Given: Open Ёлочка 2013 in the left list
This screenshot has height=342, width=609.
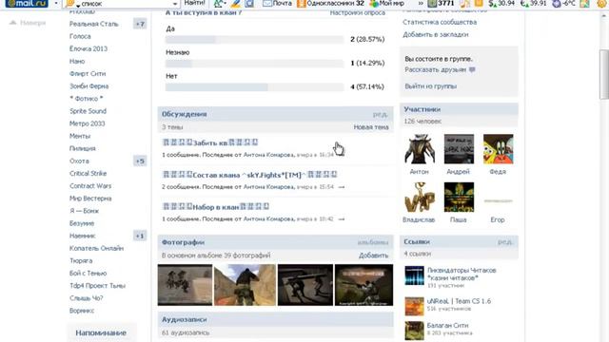Looking at the screenshot, I should tap(88, 48).
